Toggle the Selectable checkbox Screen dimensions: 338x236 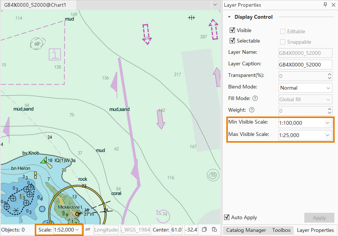(x=232, y=41)
